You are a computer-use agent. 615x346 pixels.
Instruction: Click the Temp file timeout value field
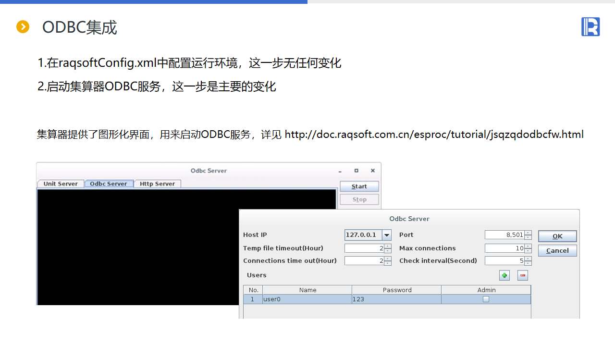coord(364,248)
